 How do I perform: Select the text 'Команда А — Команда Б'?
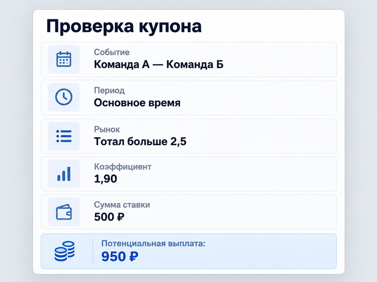(x=159, y=64)
